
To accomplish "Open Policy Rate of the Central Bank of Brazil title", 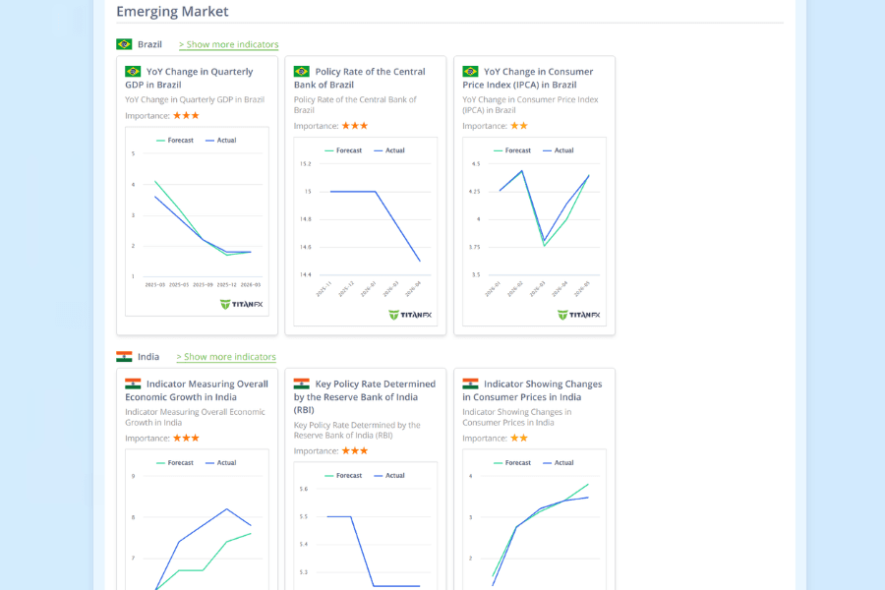I will 360,78.
